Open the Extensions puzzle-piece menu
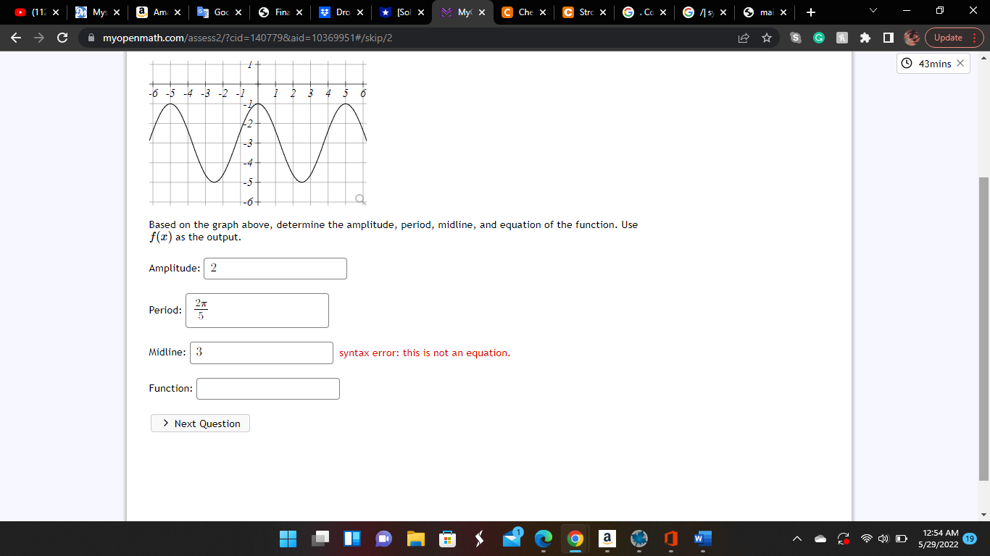This screenshot has height=556, width=990. [865, 37]
